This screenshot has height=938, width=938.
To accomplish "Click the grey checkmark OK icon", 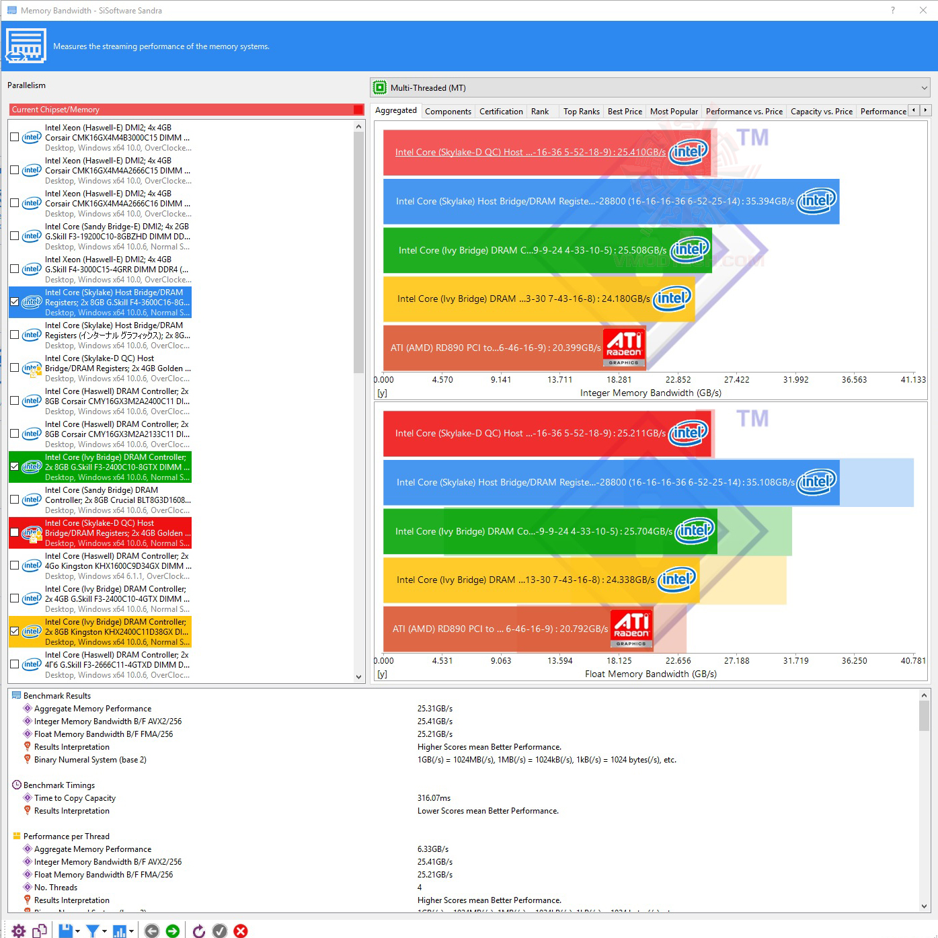I will [220, 931].
